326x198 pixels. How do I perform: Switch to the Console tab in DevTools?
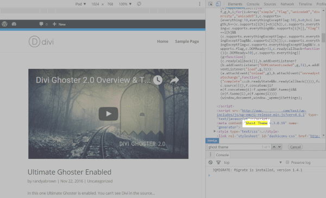253,4
